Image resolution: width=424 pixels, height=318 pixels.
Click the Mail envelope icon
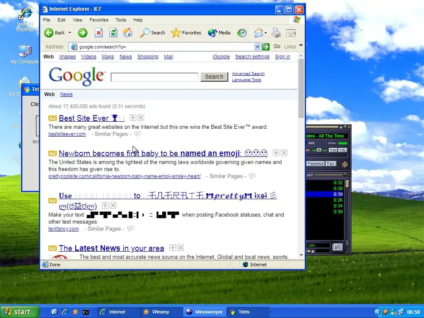pyautogui.click(x=258, y=33)
